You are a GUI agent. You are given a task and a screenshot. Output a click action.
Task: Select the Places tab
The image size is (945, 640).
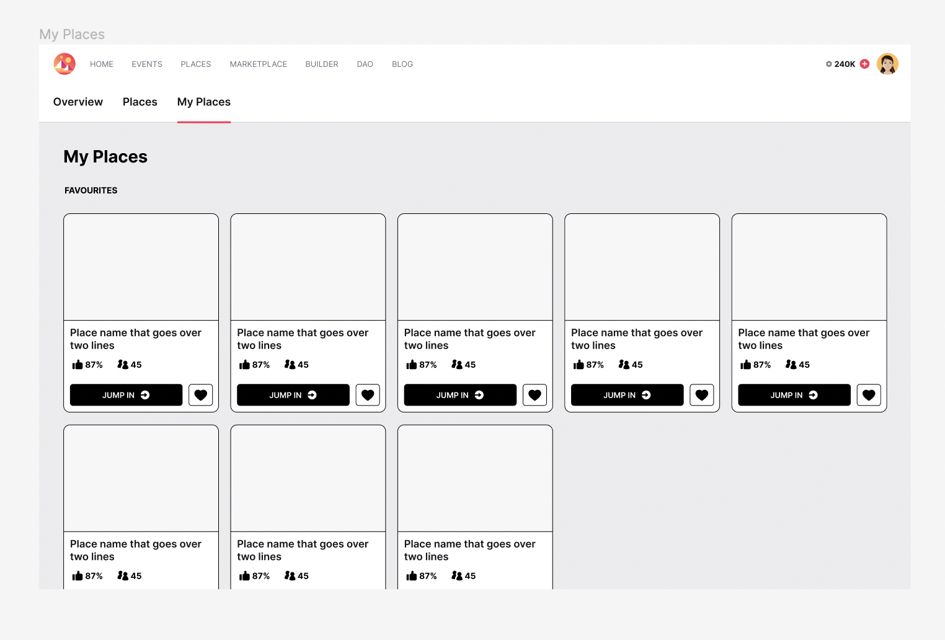(140, 102)
